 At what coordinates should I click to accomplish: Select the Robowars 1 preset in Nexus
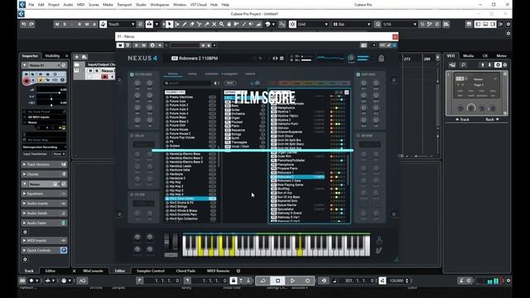pos(297,173)
